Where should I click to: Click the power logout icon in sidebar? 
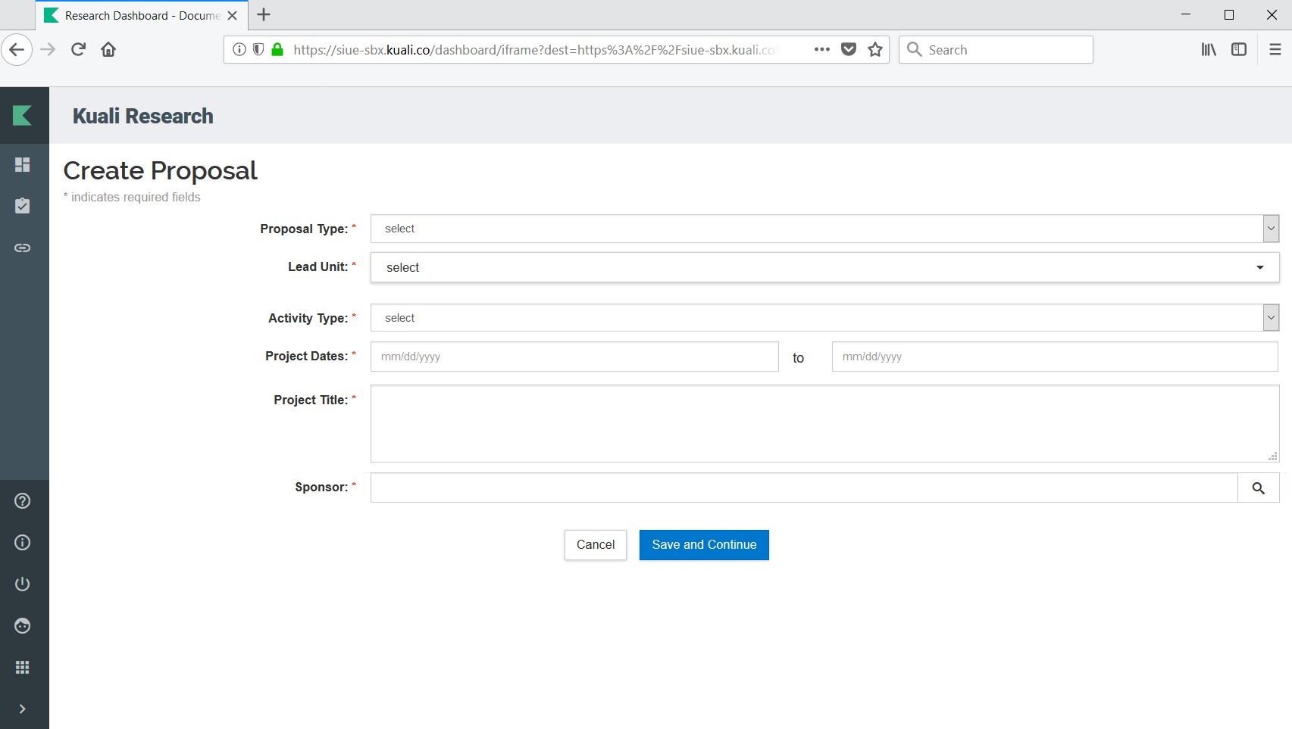23,584
